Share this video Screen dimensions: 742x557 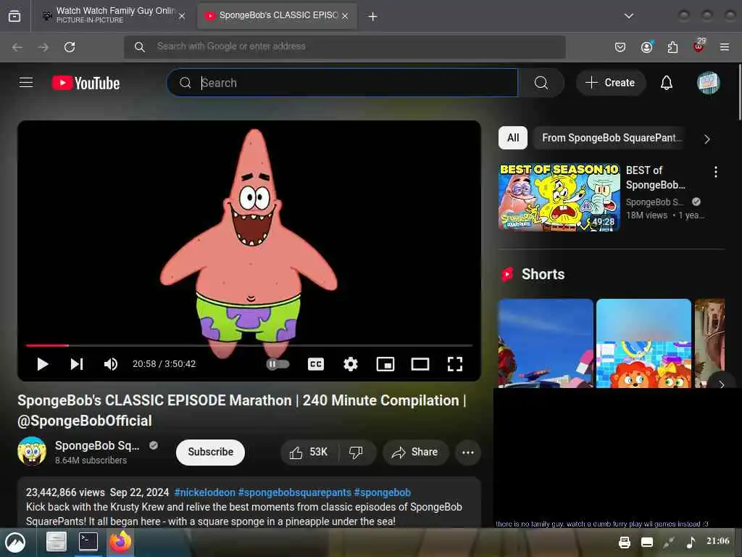pos(415,453)
